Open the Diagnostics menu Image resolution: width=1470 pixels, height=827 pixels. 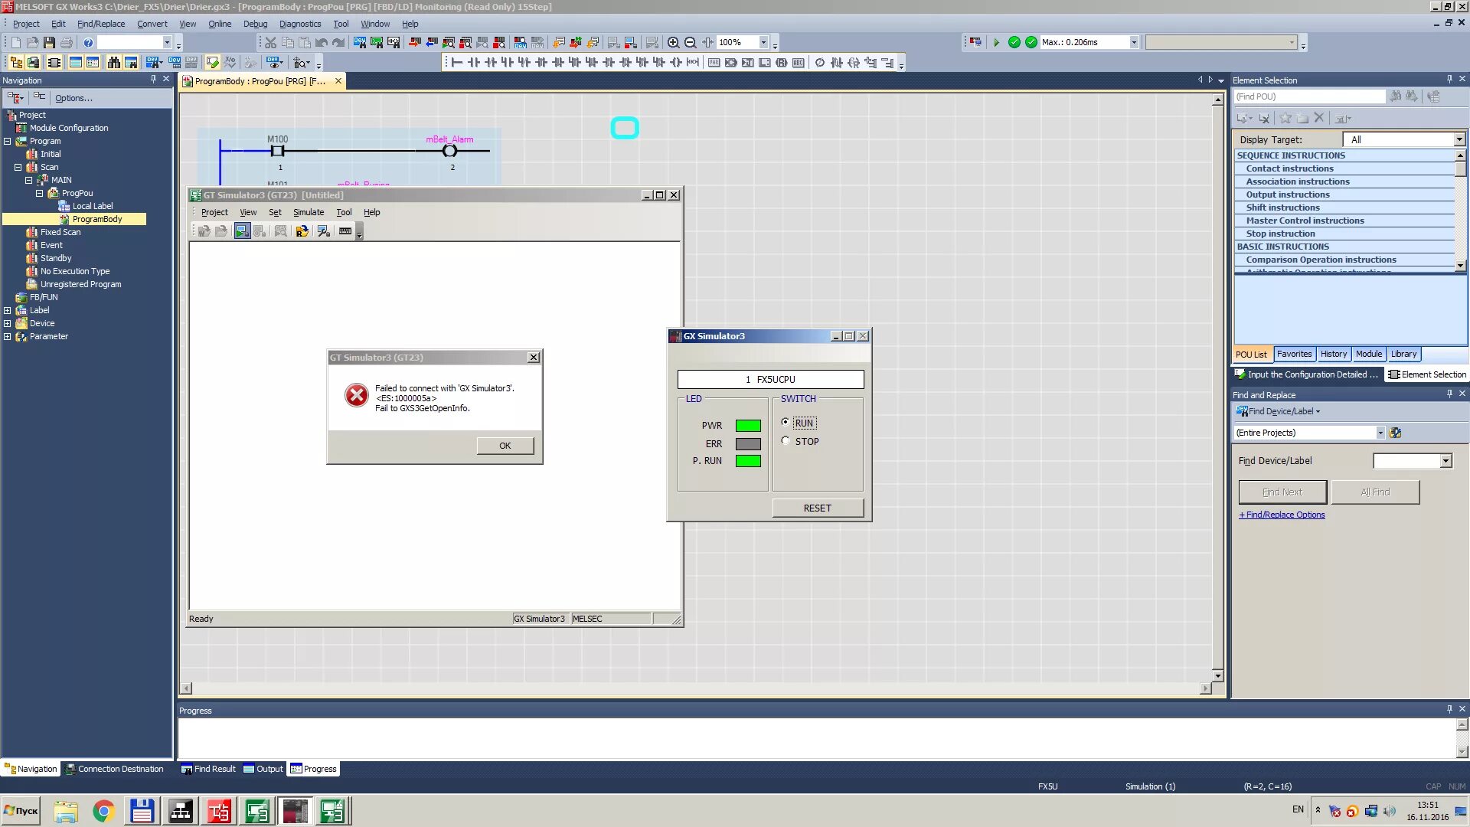[300, 24]
